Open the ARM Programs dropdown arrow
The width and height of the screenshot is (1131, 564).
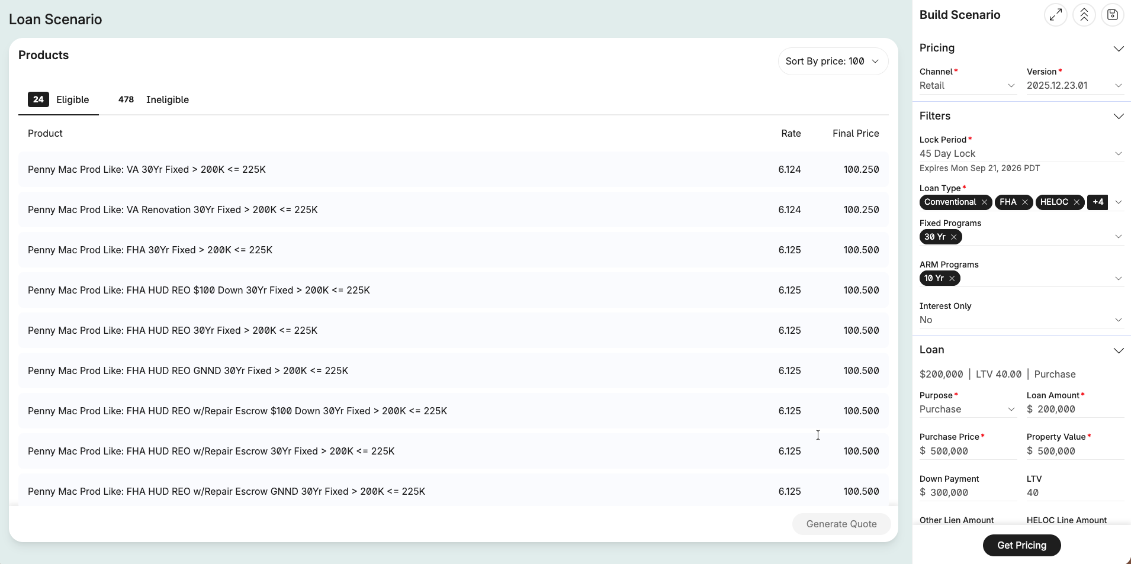(x=1118, y=278)
